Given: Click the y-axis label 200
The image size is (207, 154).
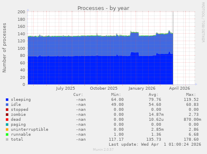Looking at the screenshot, I should (21, 12).
